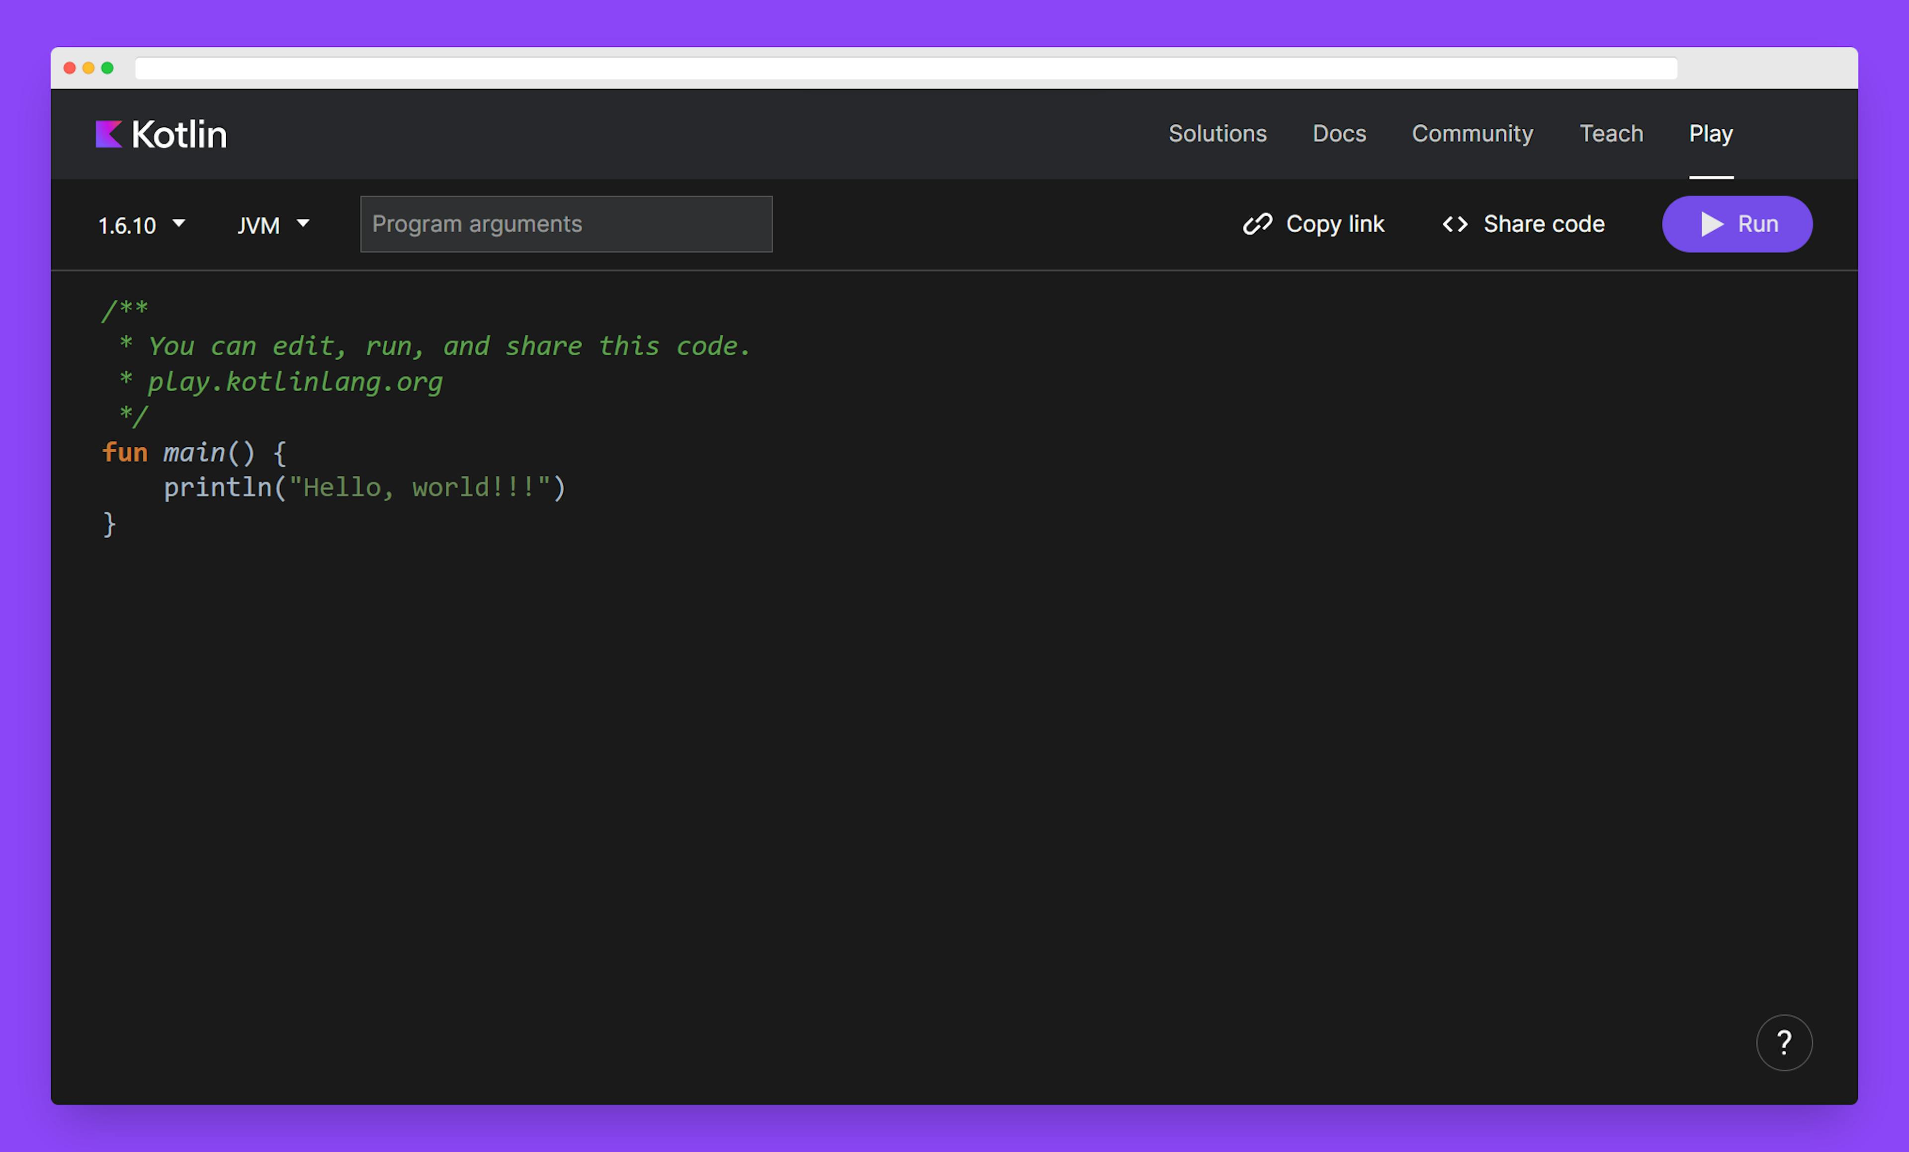Screen dimensions: 1909x1152
Task: Click the Kotlin logo in header
Action: pos(161,134)
